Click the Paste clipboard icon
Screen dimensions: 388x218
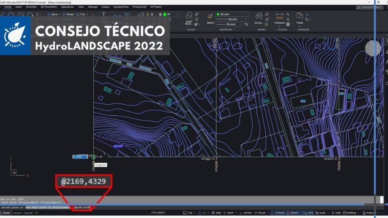point(299,16)
